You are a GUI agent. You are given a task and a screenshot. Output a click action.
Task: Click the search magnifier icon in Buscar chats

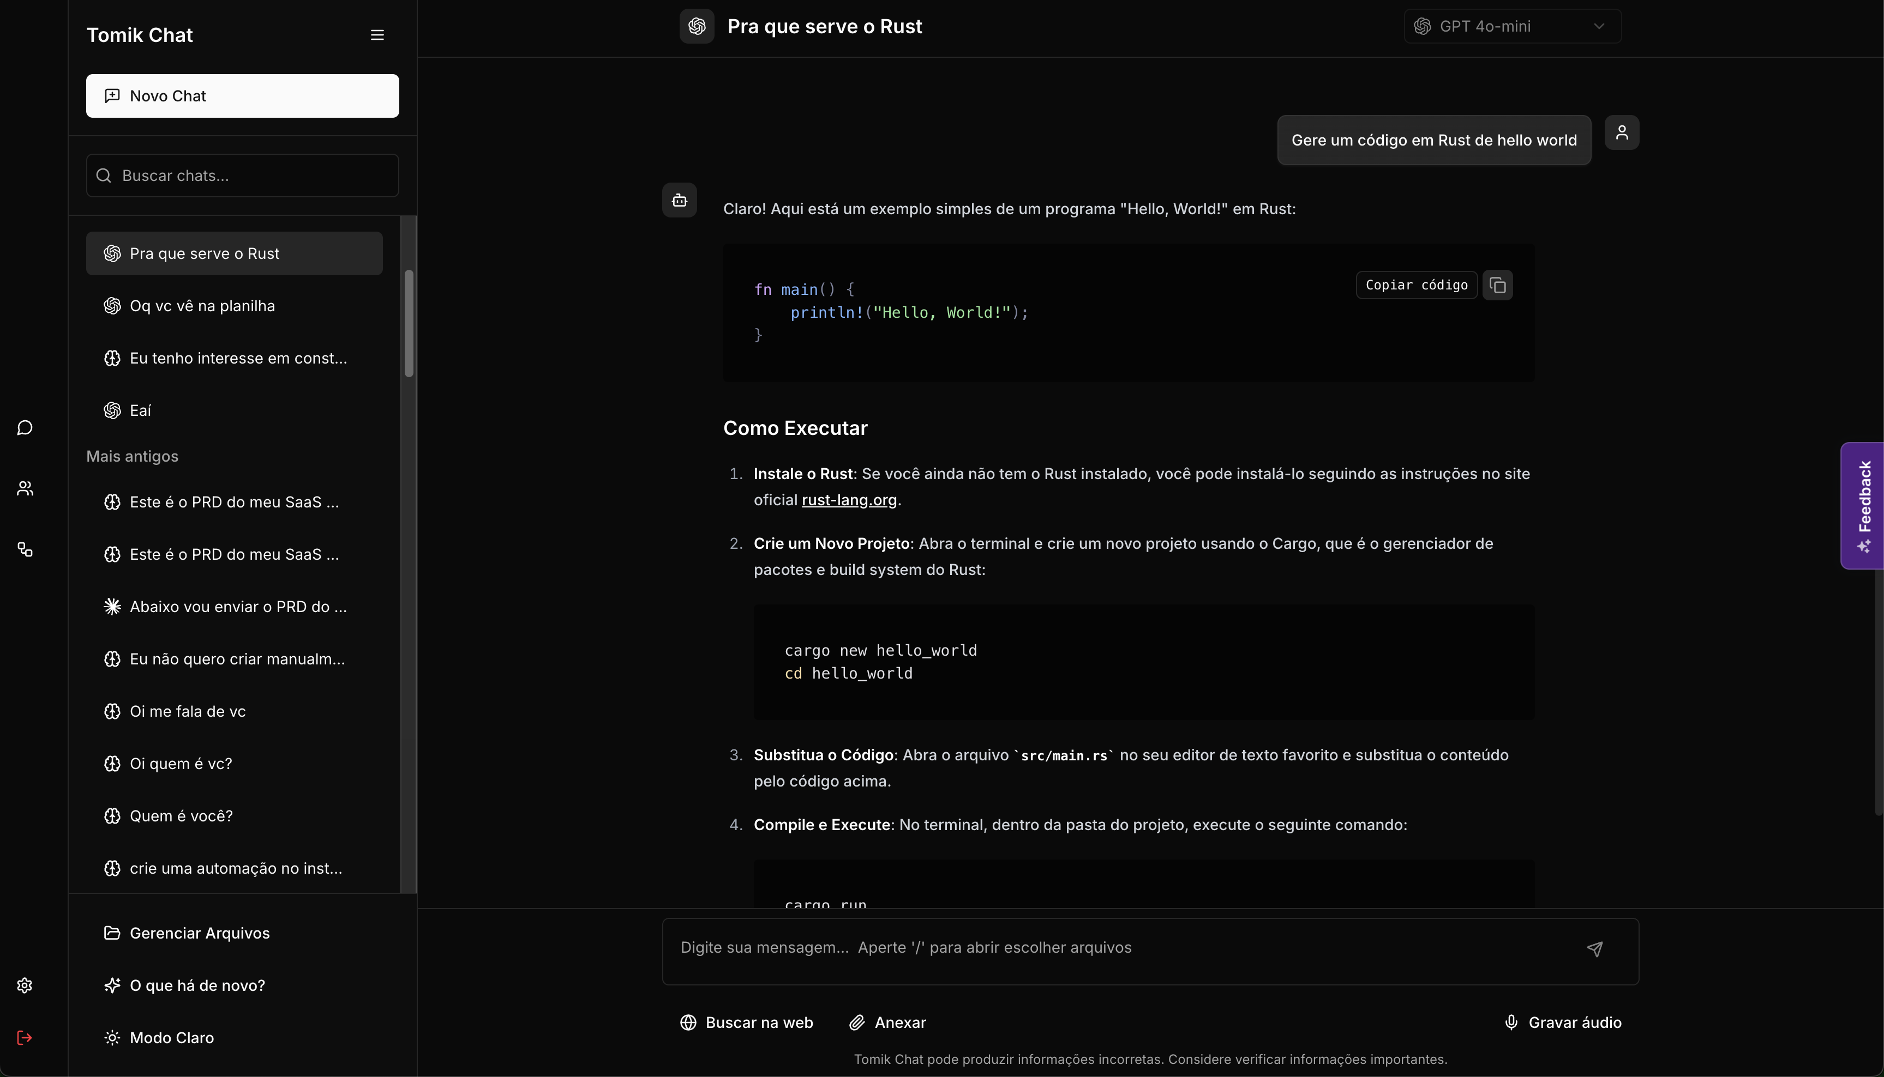pyautogui.click(x=104, y=176)
